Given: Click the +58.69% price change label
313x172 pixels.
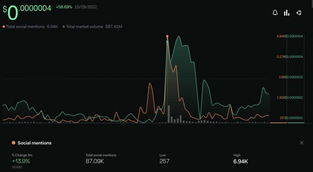Looking at the screenshot, I should pos(64,7).
